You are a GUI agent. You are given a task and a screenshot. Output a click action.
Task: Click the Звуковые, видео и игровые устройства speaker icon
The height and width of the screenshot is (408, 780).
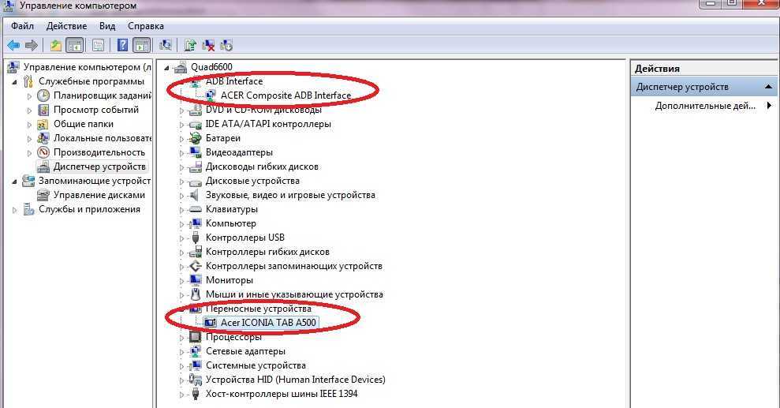point(196,195)
